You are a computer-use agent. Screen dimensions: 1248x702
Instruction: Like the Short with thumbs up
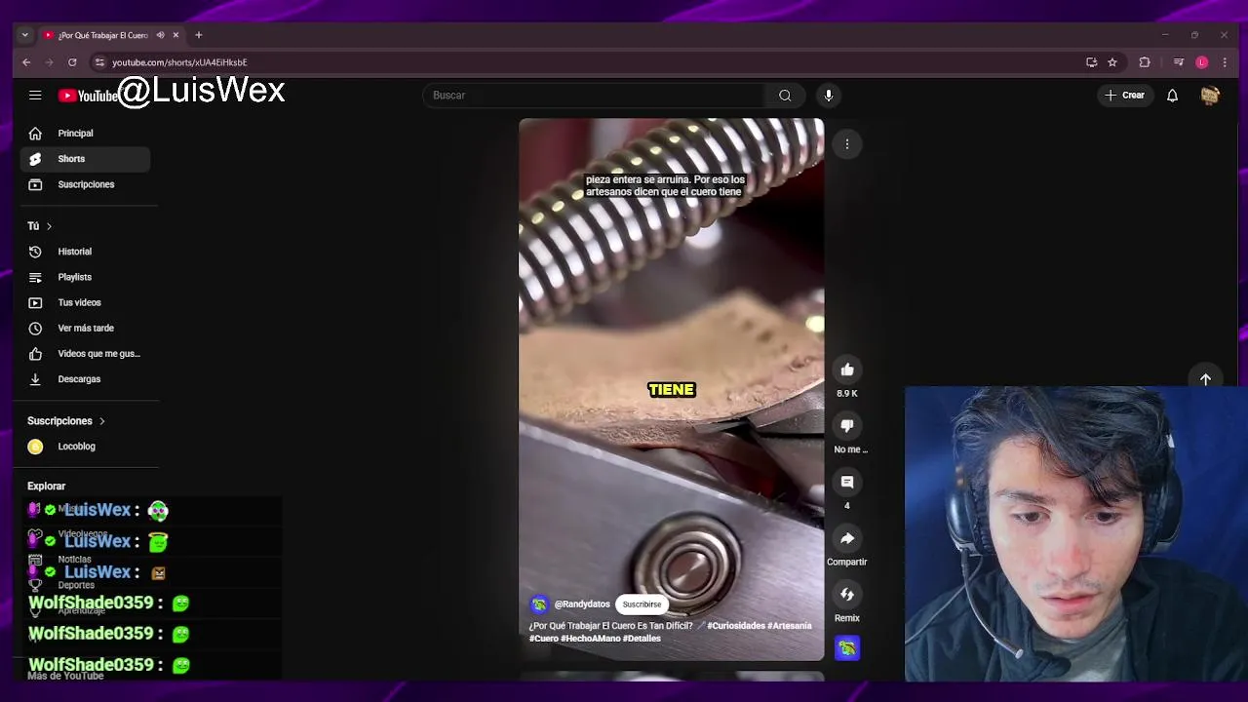(x=847, y=370)
